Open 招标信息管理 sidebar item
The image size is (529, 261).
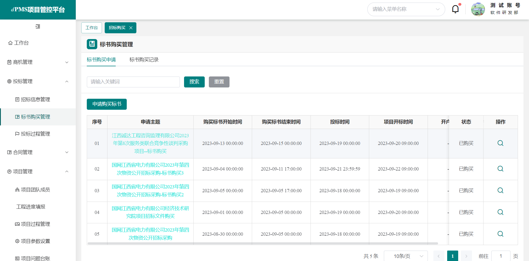pos(38,100)
